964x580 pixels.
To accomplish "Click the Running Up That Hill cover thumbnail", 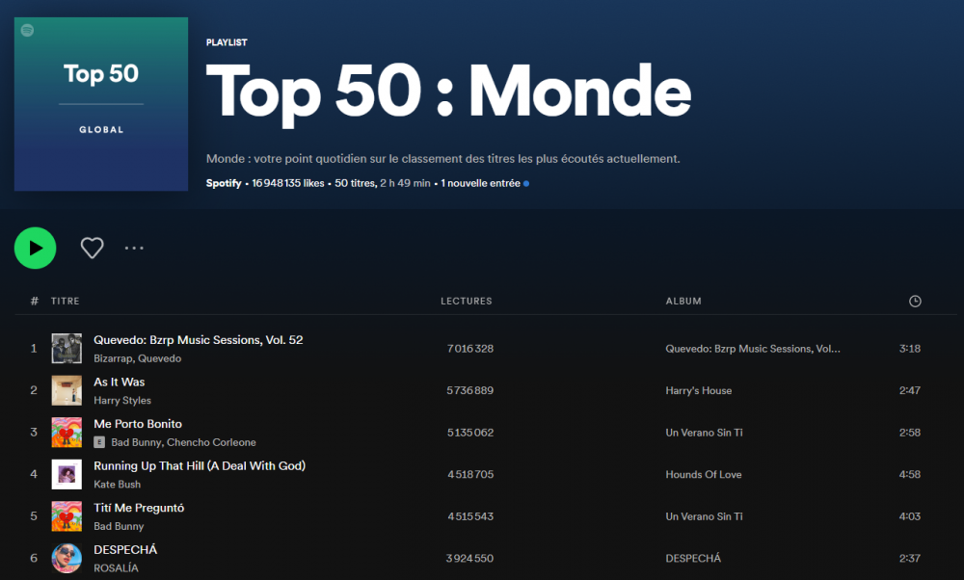I will pos(67,474).
